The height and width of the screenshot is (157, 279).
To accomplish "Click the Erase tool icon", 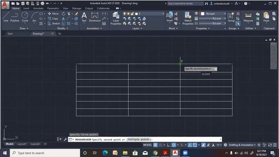I will pyautogui.click(x=76, y=14).
